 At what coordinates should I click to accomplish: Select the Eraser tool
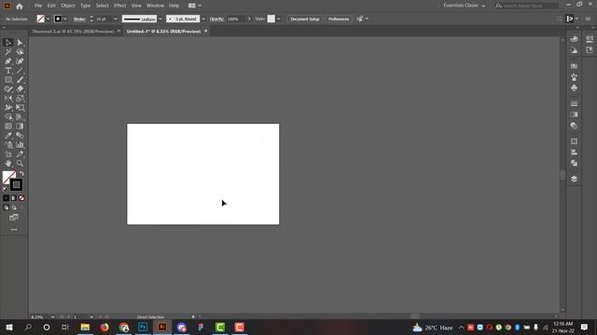click(x=20, y=89)
